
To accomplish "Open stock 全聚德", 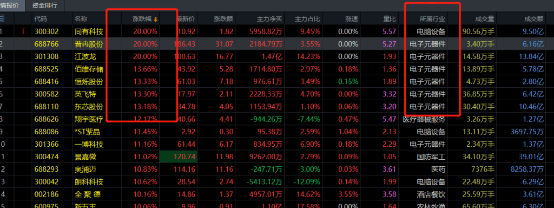I will click(88, 194).
